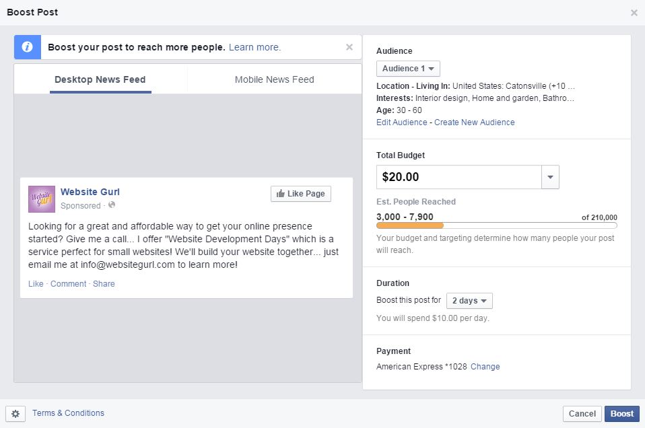Close the Boost Post dialog

(x=634, y=13)
